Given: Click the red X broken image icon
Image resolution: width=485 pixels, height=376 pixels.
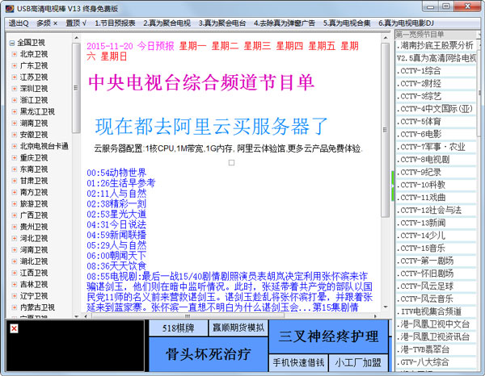Looking at the screenshot, I should click(x=14, y=328).
